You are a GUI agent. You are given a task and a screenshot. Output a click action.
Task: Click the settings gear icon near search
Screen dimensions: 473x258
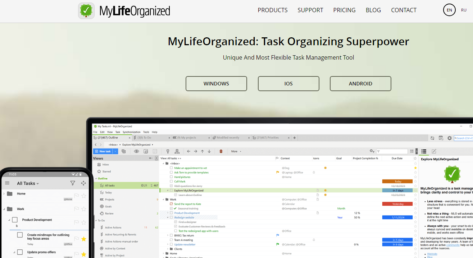450,138
